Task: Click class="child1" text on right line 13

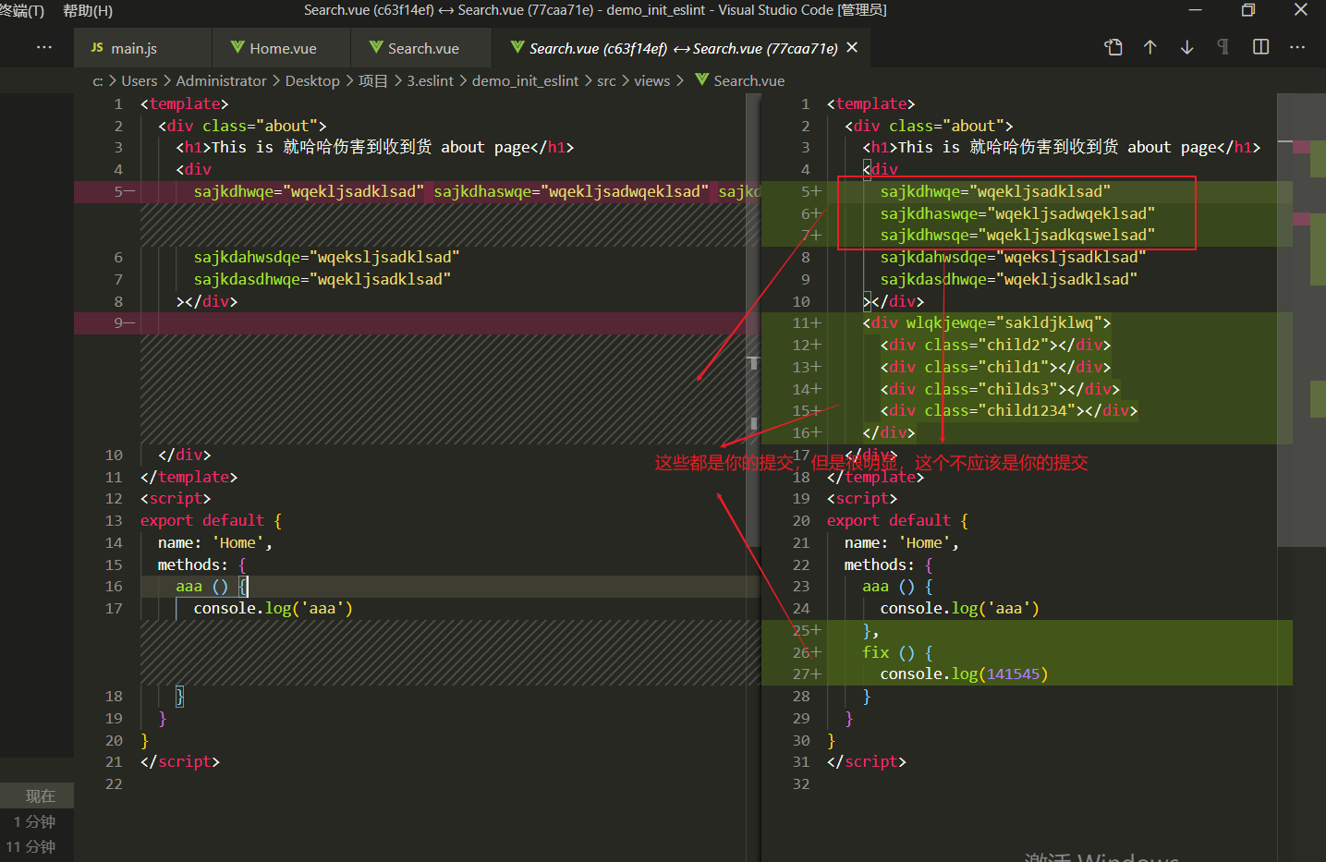Action: pos(986,367)
